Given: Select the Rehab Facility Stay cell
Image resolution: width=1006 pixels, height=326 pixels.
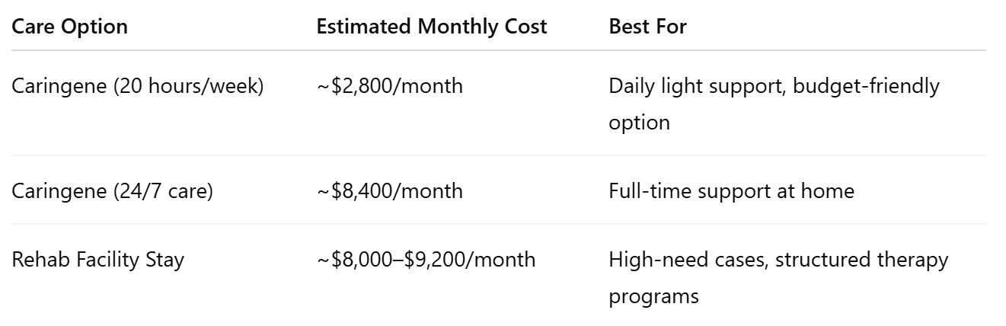Looking at the screenshot, I should coord(97,260).
